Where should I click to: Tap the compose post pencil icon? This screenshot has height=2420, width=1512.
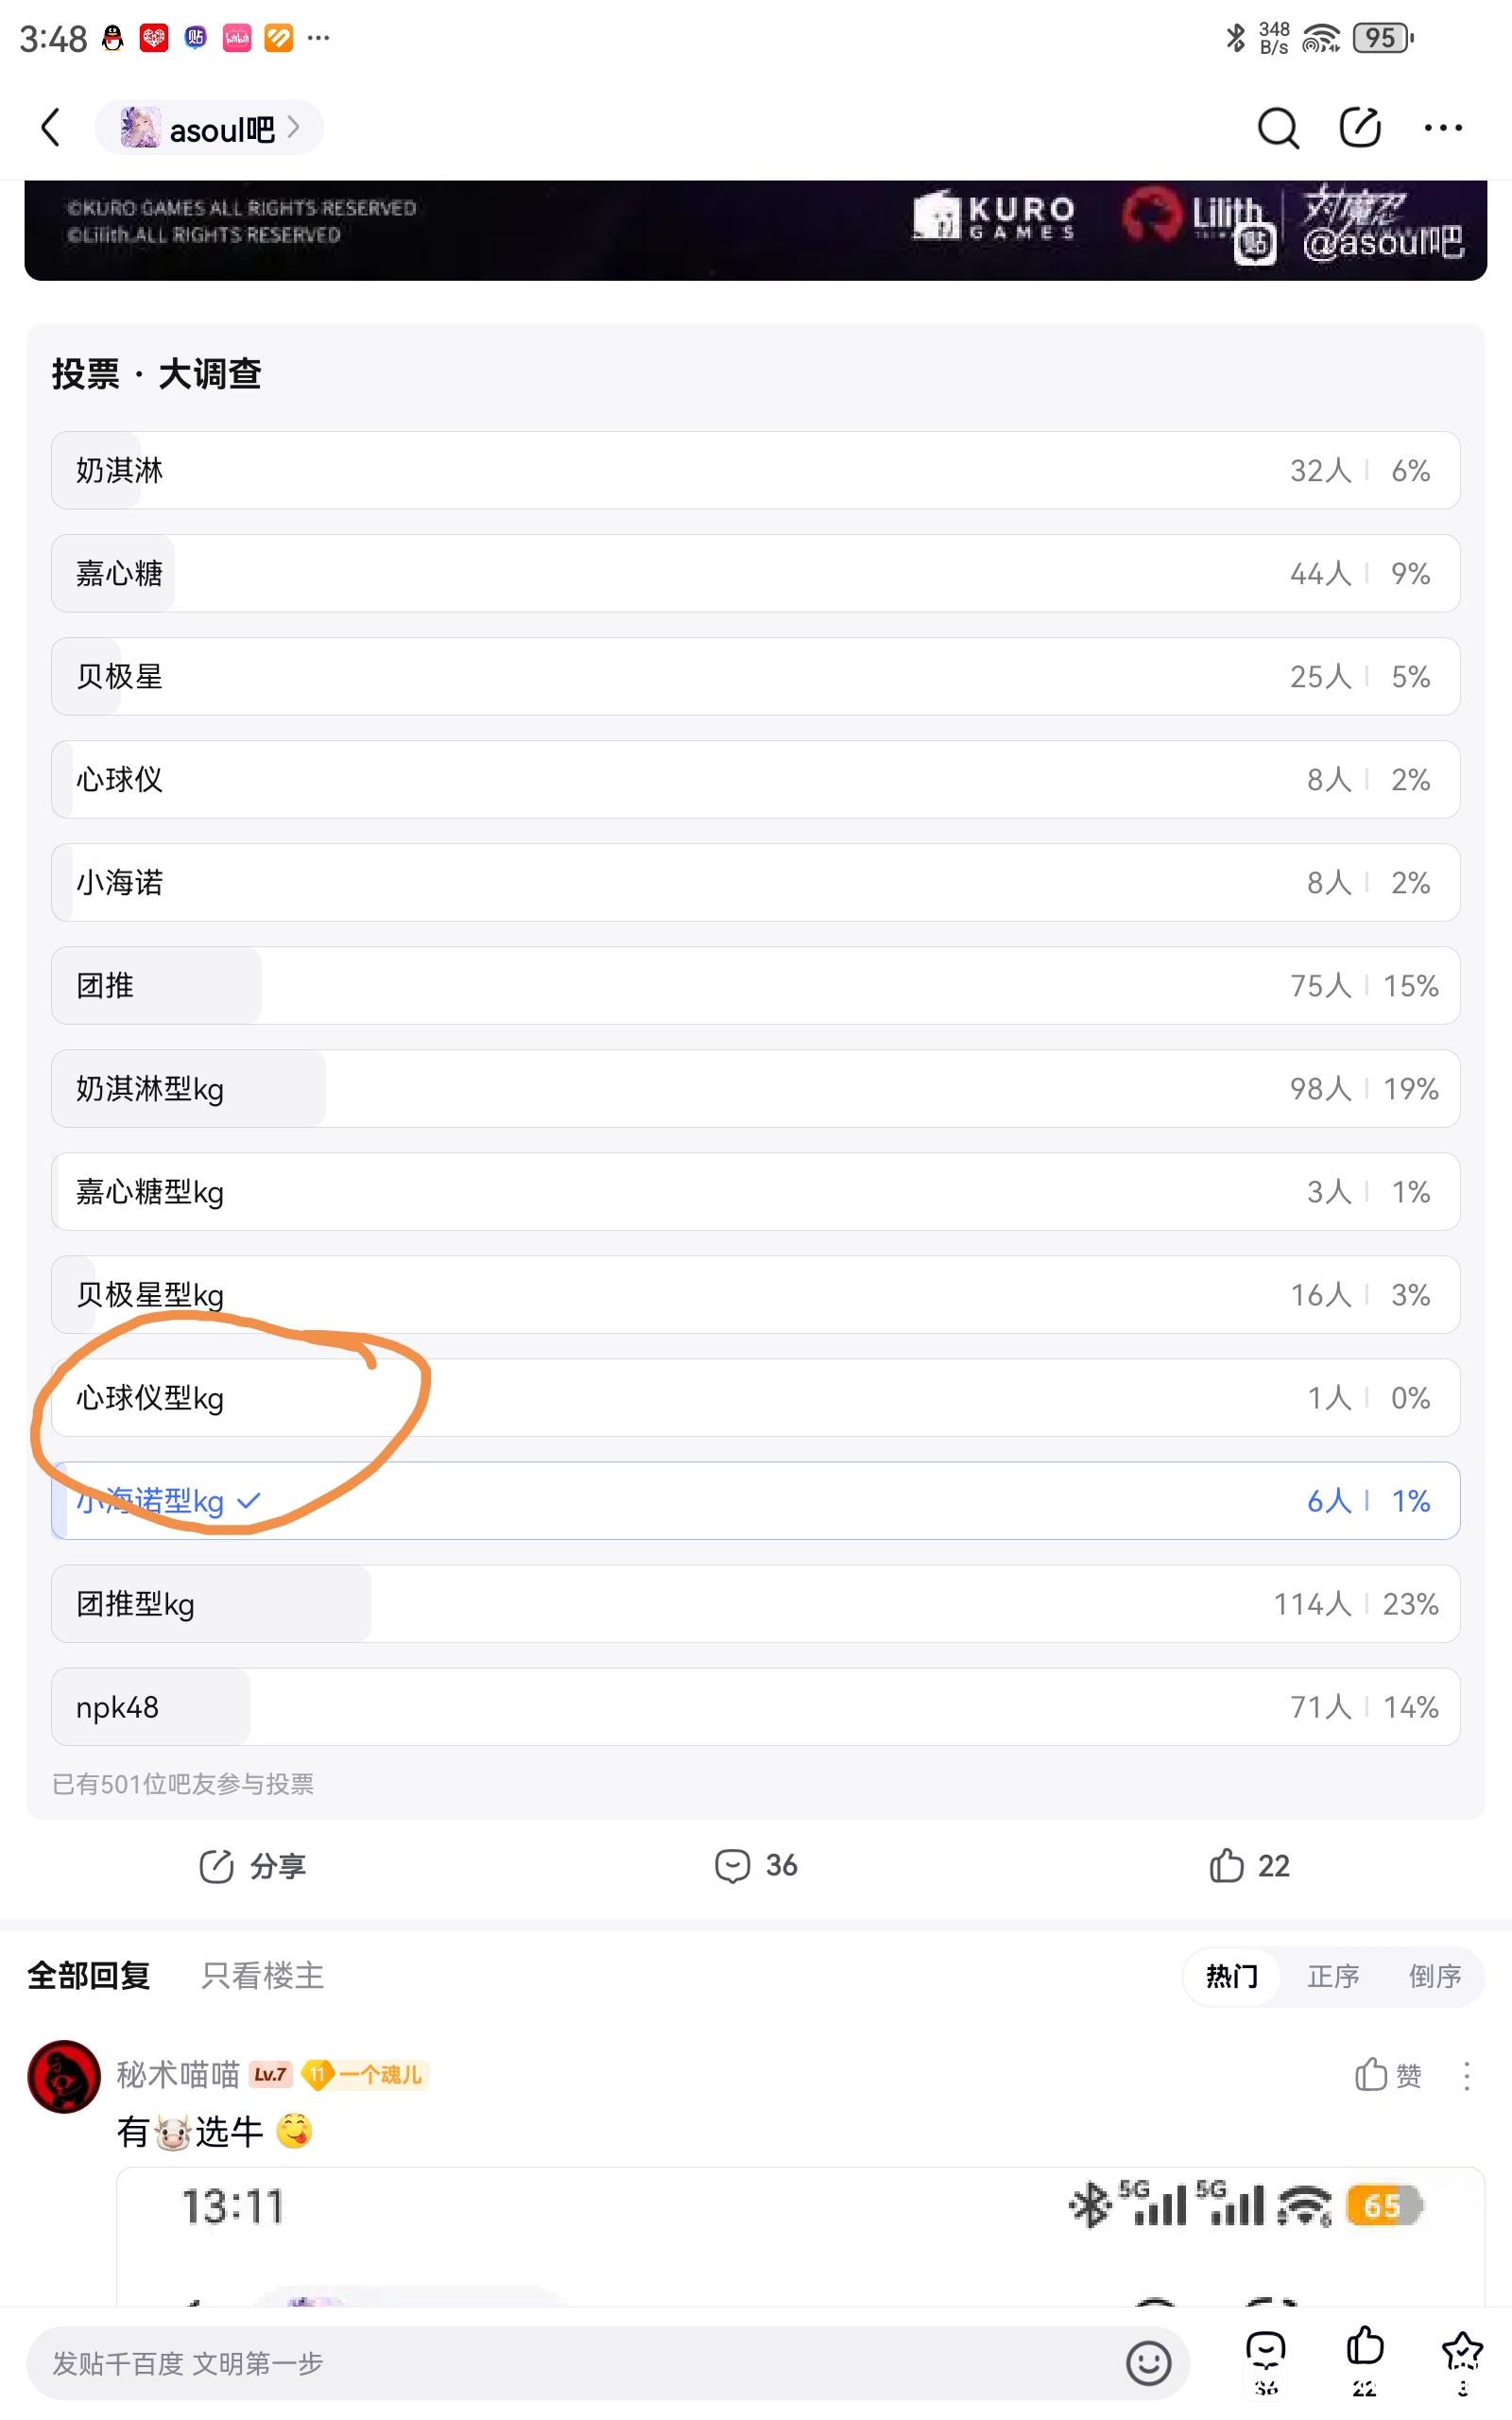[x=1360, y=127]
